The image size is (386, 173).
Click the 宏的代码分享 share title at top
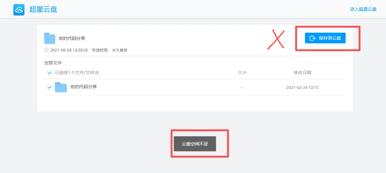click(72, 38)
